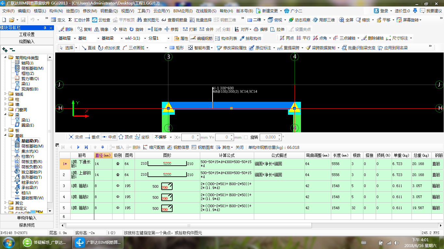Open the 文件(F) menu

pyautogui.click(x=8, y=11)
